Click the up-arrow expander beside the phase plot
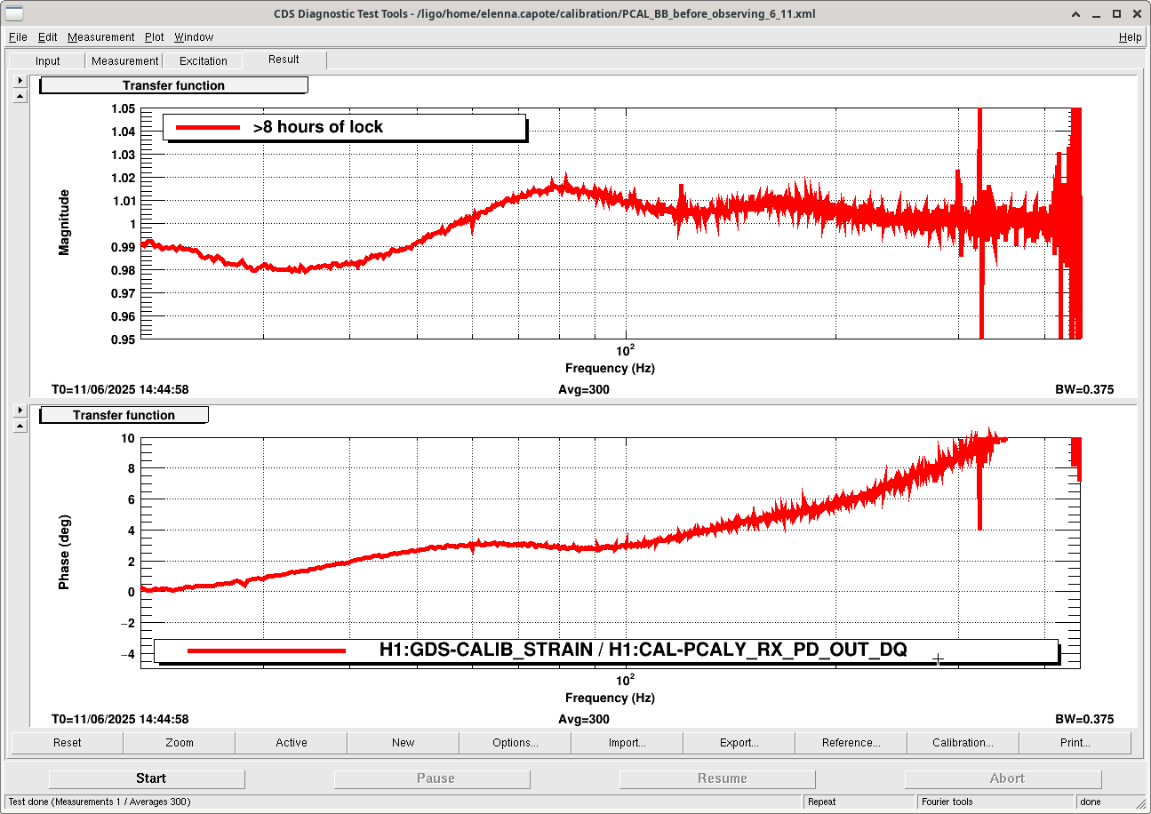This screenshot has height=814, width=1151. (20, 426)
